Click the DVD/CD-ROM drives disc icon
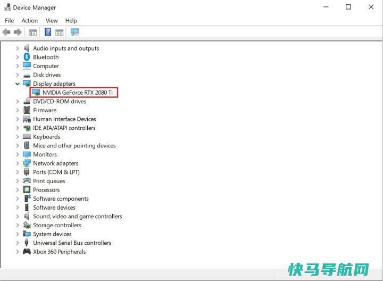The image size is (383, 281). [x=27, y=101]
